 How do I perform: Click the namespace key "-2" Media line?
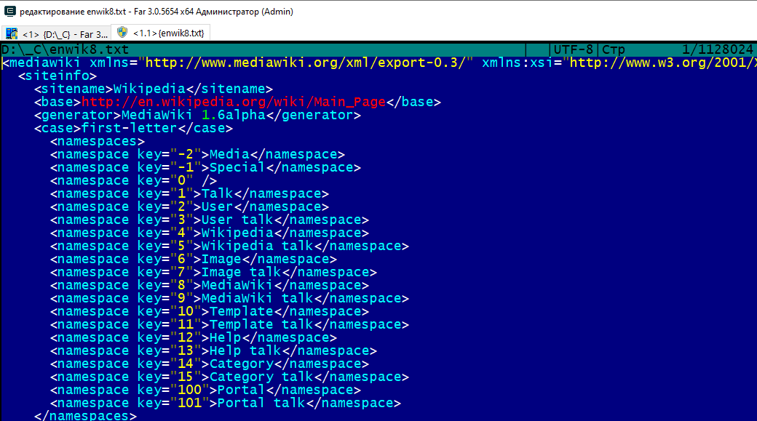[197, 154]
